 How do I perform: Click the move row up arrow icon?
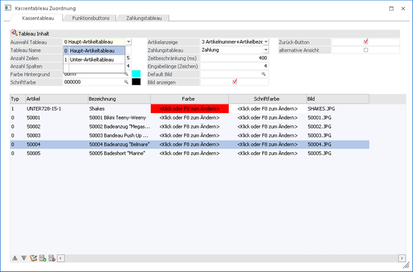[x=15, y=258]
